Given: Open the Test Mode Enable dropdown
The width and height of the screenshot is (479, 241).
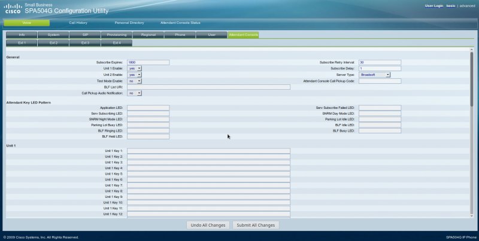Looking at the screenshot, I should pos(135,81).
